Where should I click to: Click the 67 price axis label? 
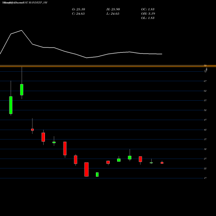click(x=205, y=81)
